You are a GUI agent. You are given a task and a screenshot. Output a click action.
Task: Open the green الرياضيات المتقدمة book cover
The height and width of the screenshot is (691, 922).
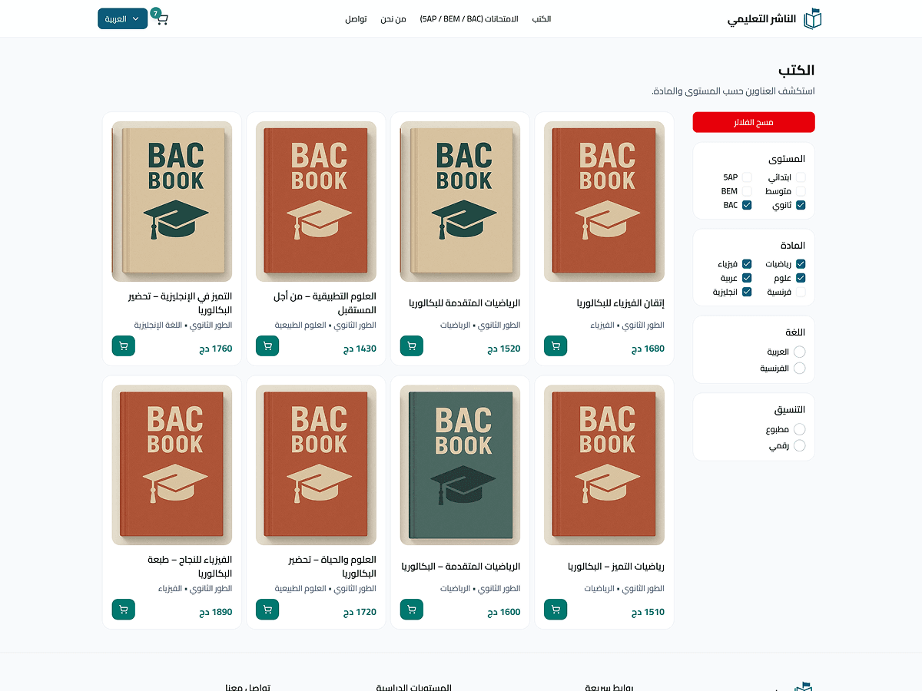click(460, 465)
